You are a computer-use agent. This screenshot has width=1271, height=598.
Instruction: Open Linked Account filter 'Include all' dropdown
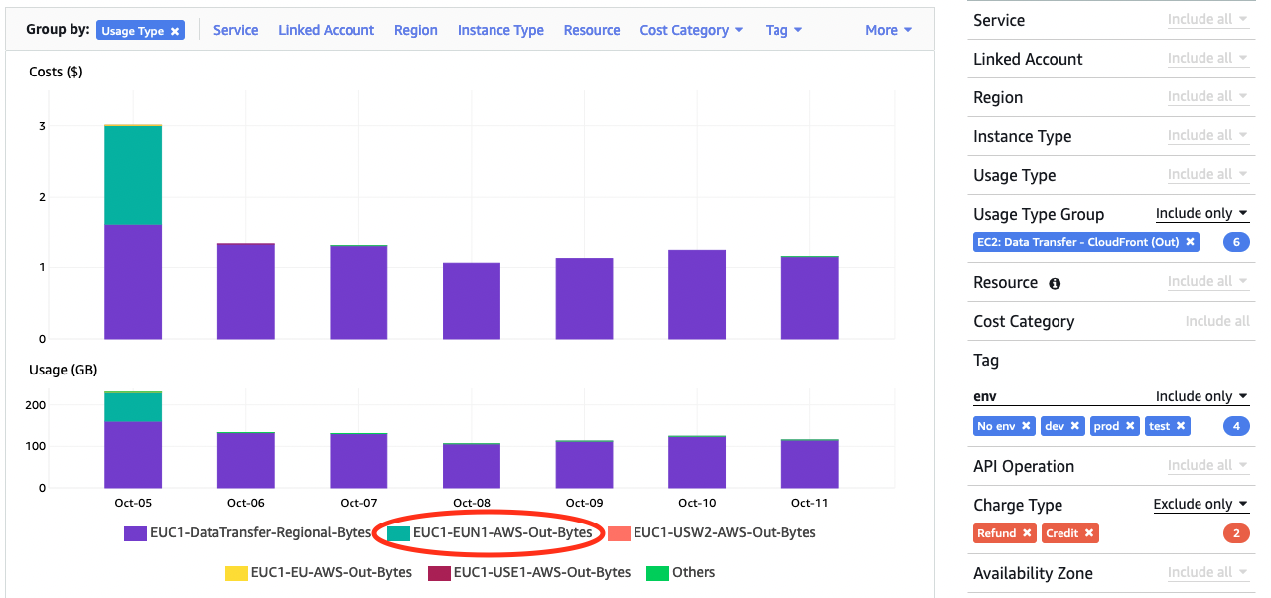[x=1207, y=58]
